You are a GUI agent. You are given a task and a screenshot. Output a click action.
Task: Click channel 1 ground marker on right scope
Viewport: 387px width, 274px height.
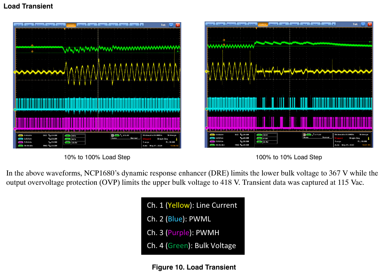point(206,71)
